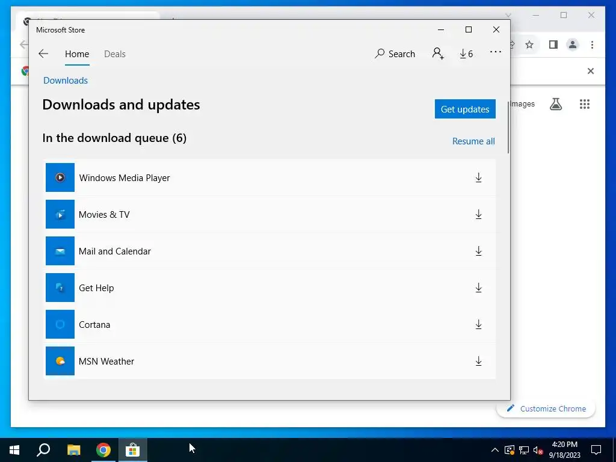616x462 pixels.
Task: Go back with the Store back arrow
Action: (x=43, y=54)
